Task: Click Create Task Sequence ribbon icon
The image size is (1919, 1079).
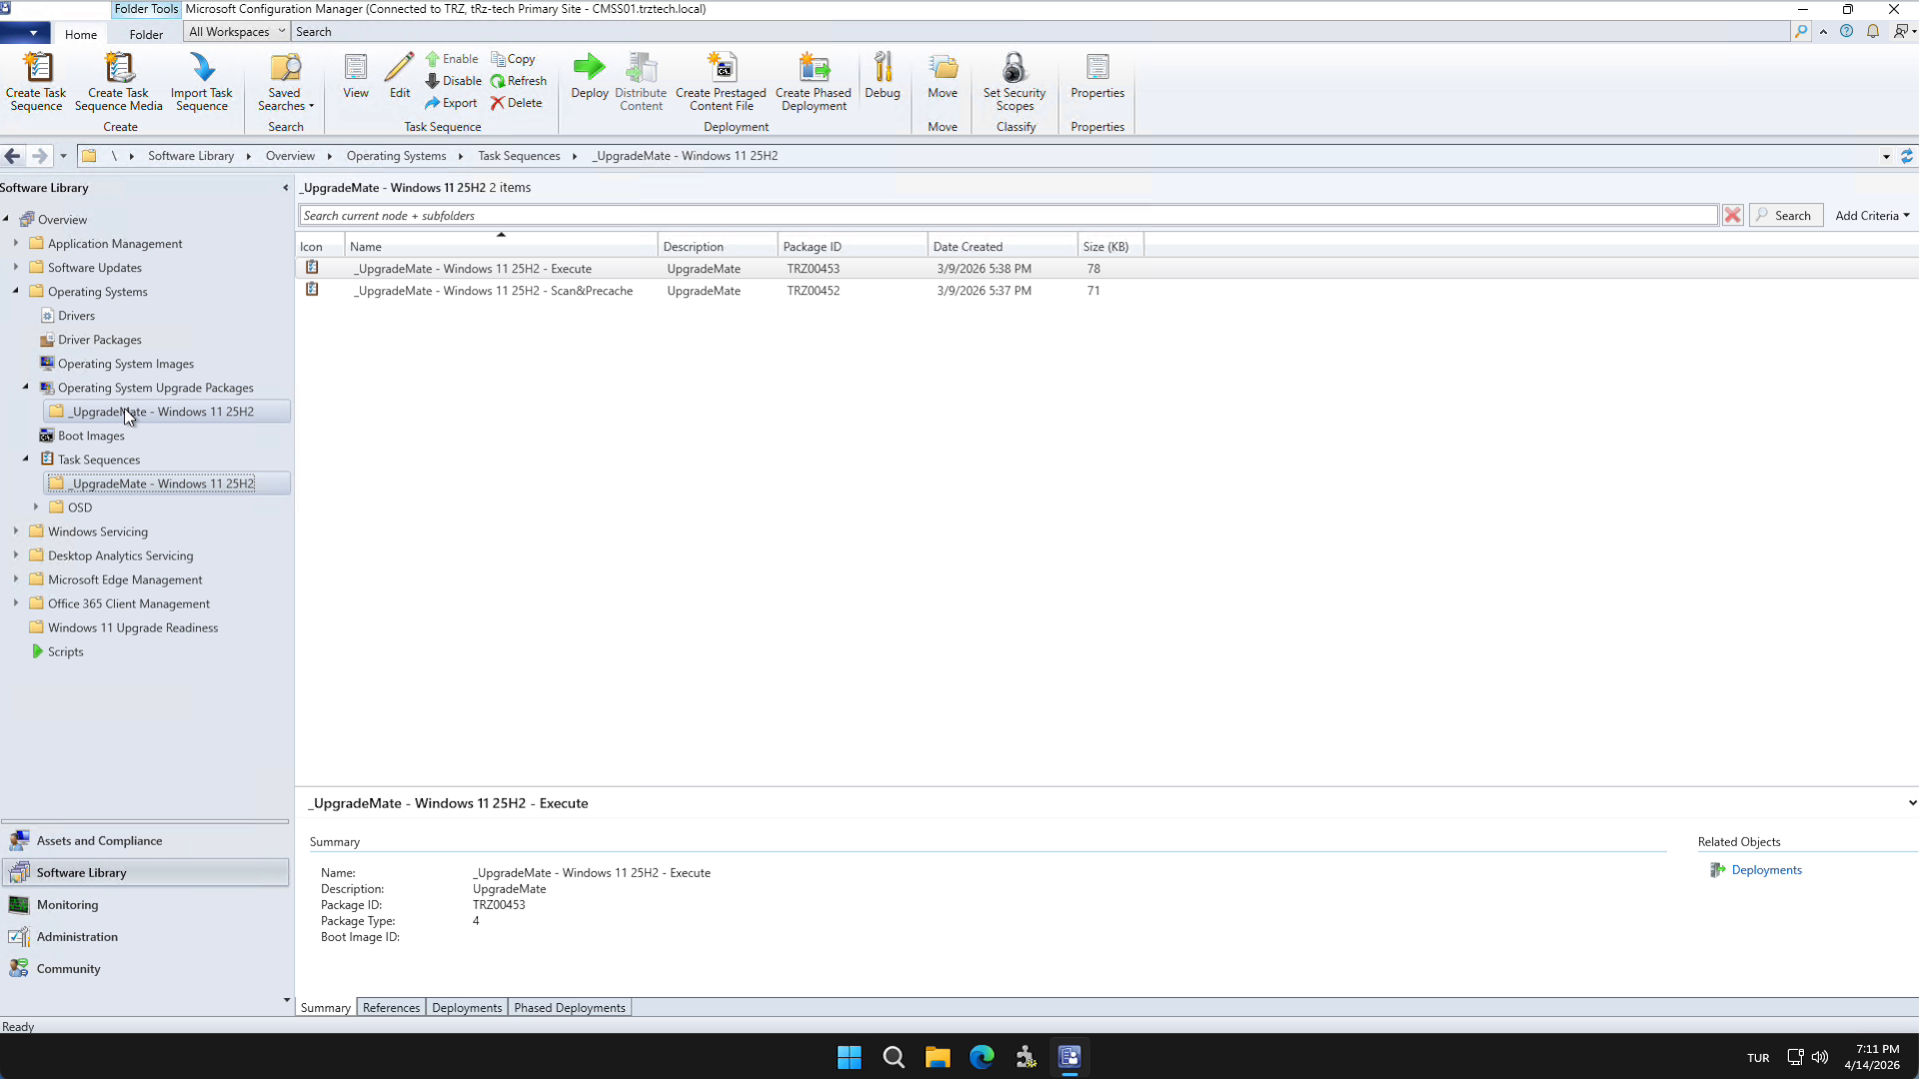Action: tap(37, 82)
